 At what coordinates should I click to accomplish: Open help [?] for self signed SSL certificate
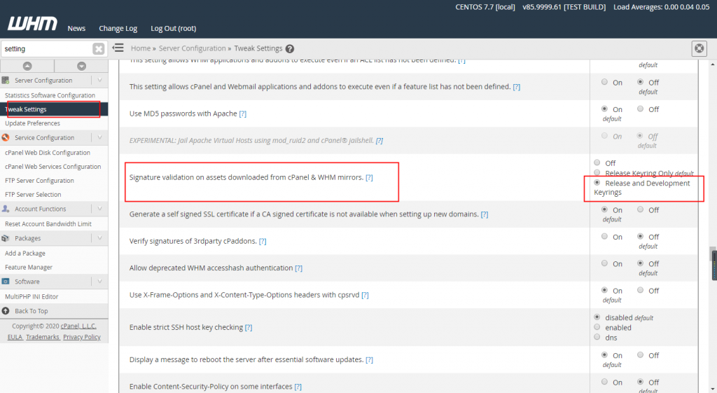(485, 214)
